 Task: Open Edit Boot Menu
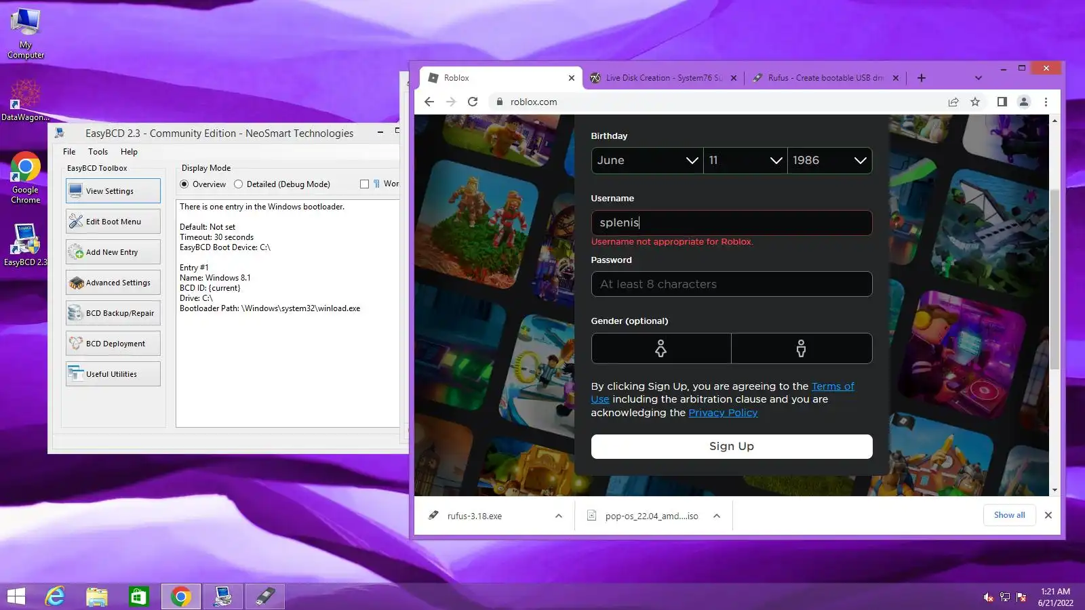[x=113, y=222]
